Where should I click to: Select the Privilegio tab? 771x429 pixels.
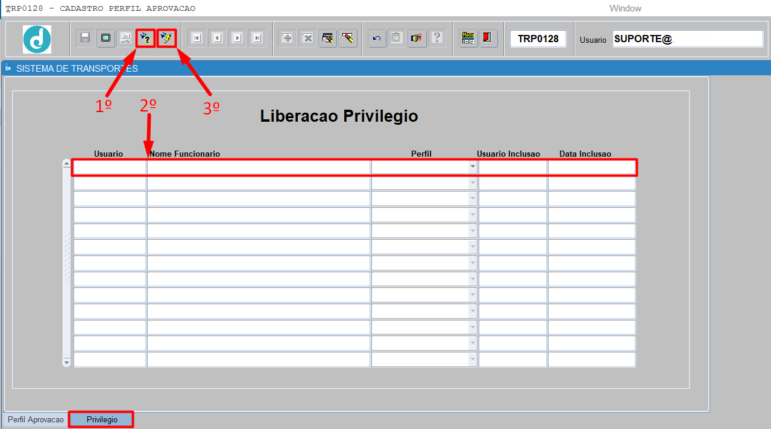pyautogui.click(x=102, y=419)
